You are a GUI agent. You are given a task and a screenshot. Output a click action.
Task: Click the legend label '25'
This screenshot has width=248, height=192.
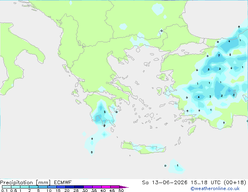(76, 190)
